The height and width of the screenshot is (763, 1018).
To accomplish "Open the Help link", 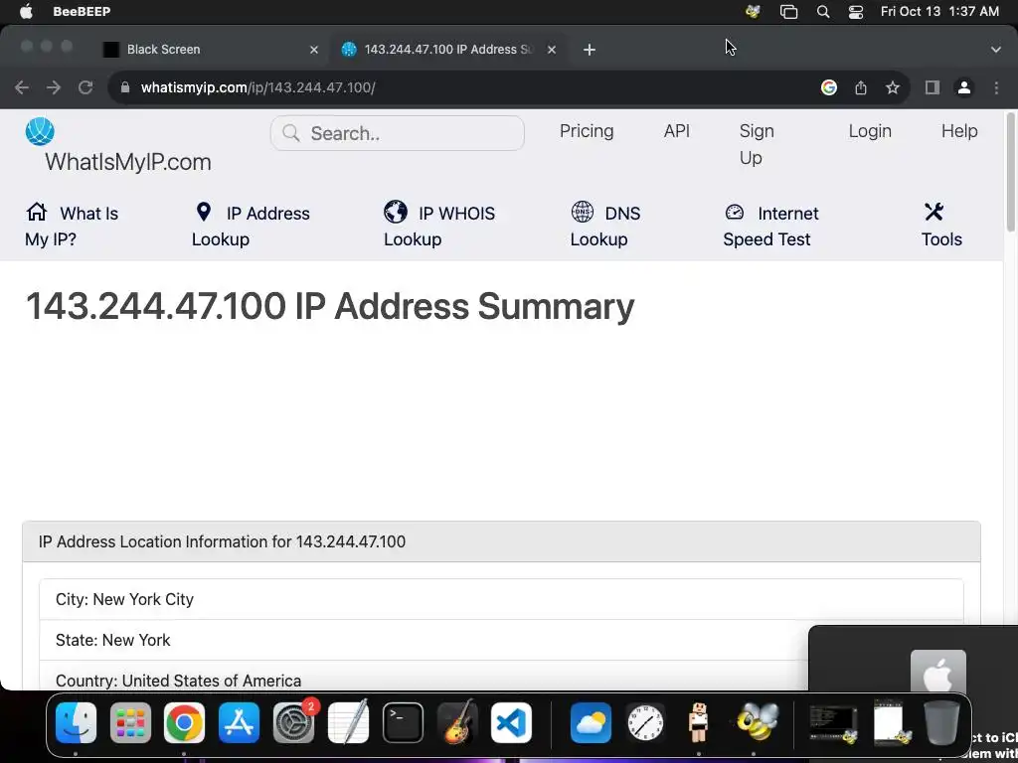I will (959, 131).
